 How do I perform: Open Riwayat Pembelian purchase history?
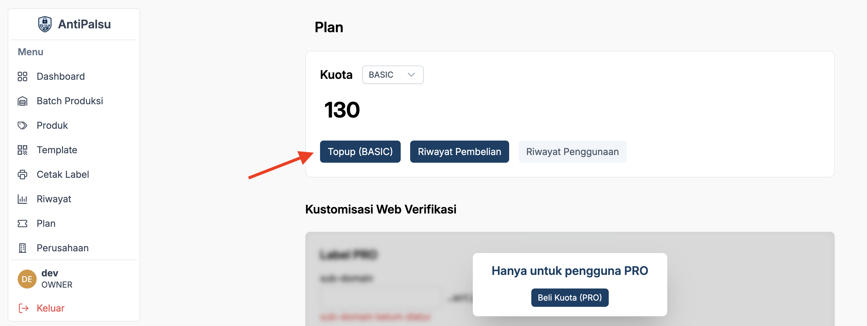coord(459,152)
